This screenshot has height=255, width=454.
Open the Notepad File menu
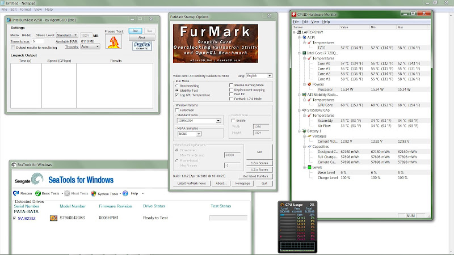point(5,9)
